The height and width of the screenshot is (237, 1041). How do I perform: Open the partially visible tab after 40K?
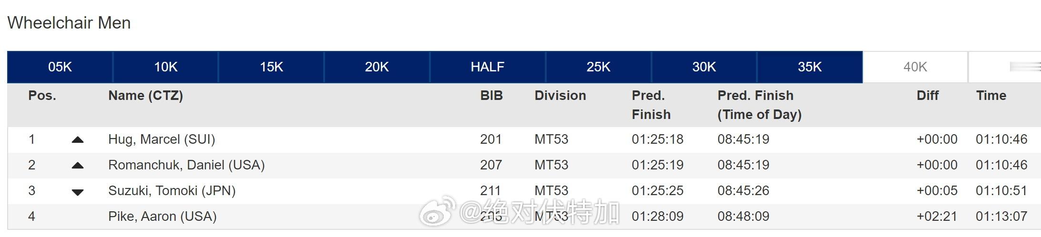tap(1005, 67)
